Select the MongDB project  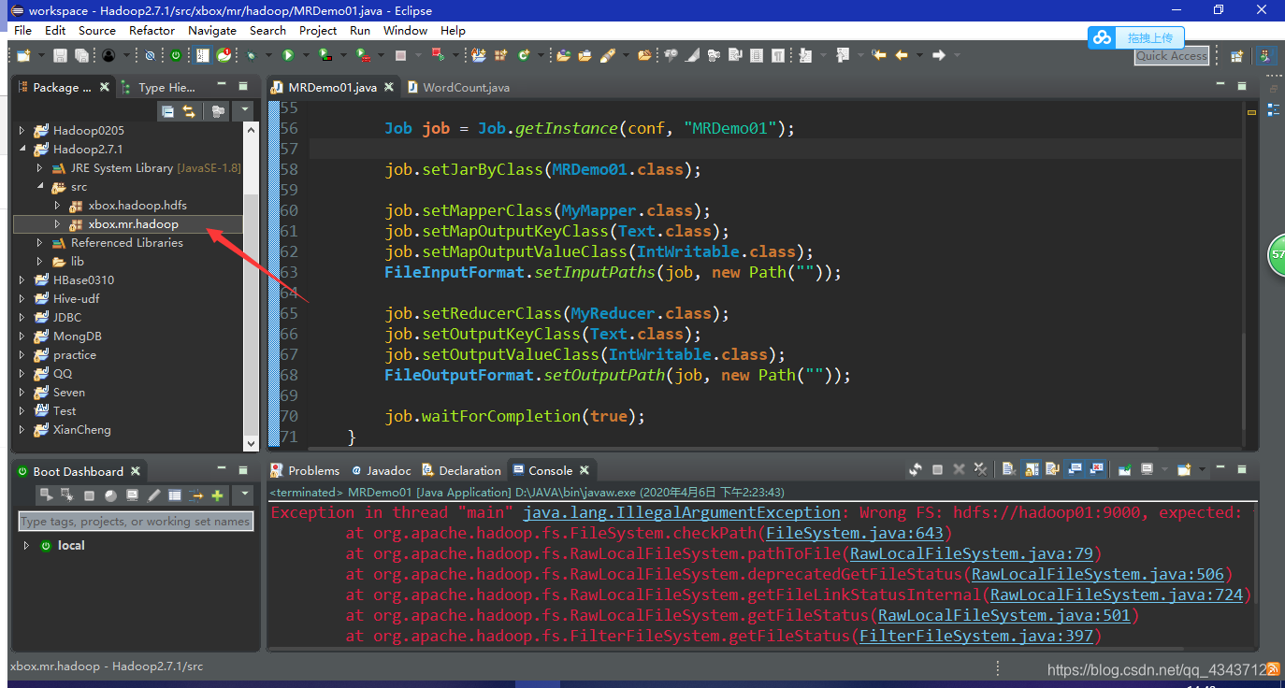(77, 336)
